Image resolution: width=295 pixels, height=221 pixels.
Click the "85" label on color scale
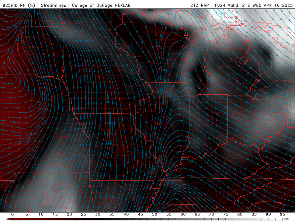tap(254, 214)
